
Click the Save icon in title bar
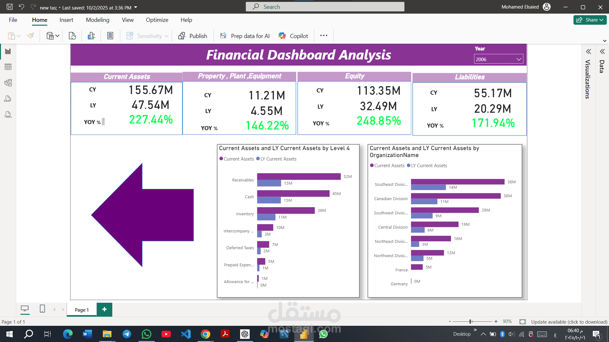(x=10, y=7)
